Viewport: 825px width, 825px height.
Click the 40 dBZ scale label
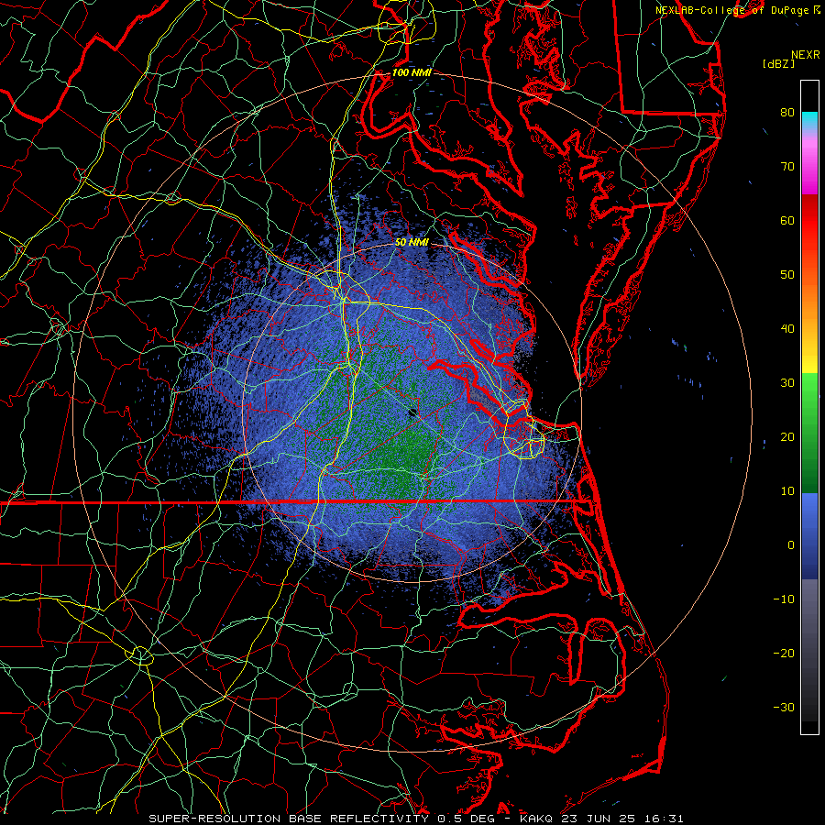click(787, 329)
